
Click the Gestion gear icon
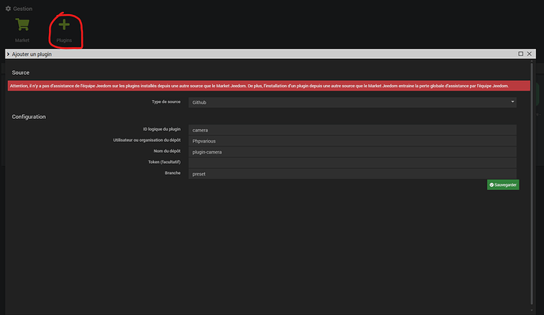9,9
